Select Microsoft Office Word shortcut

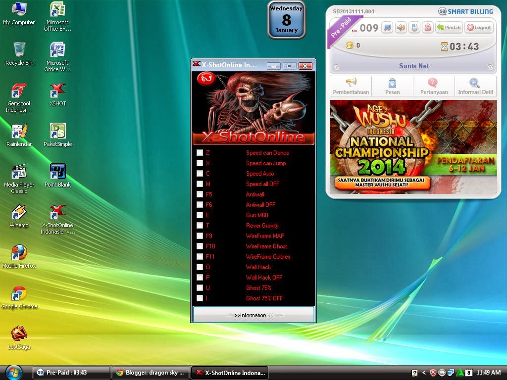57,57
